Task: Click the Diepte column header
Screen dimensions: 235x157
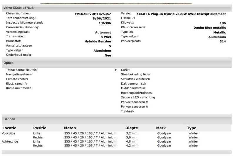Action: coord(131,128)
